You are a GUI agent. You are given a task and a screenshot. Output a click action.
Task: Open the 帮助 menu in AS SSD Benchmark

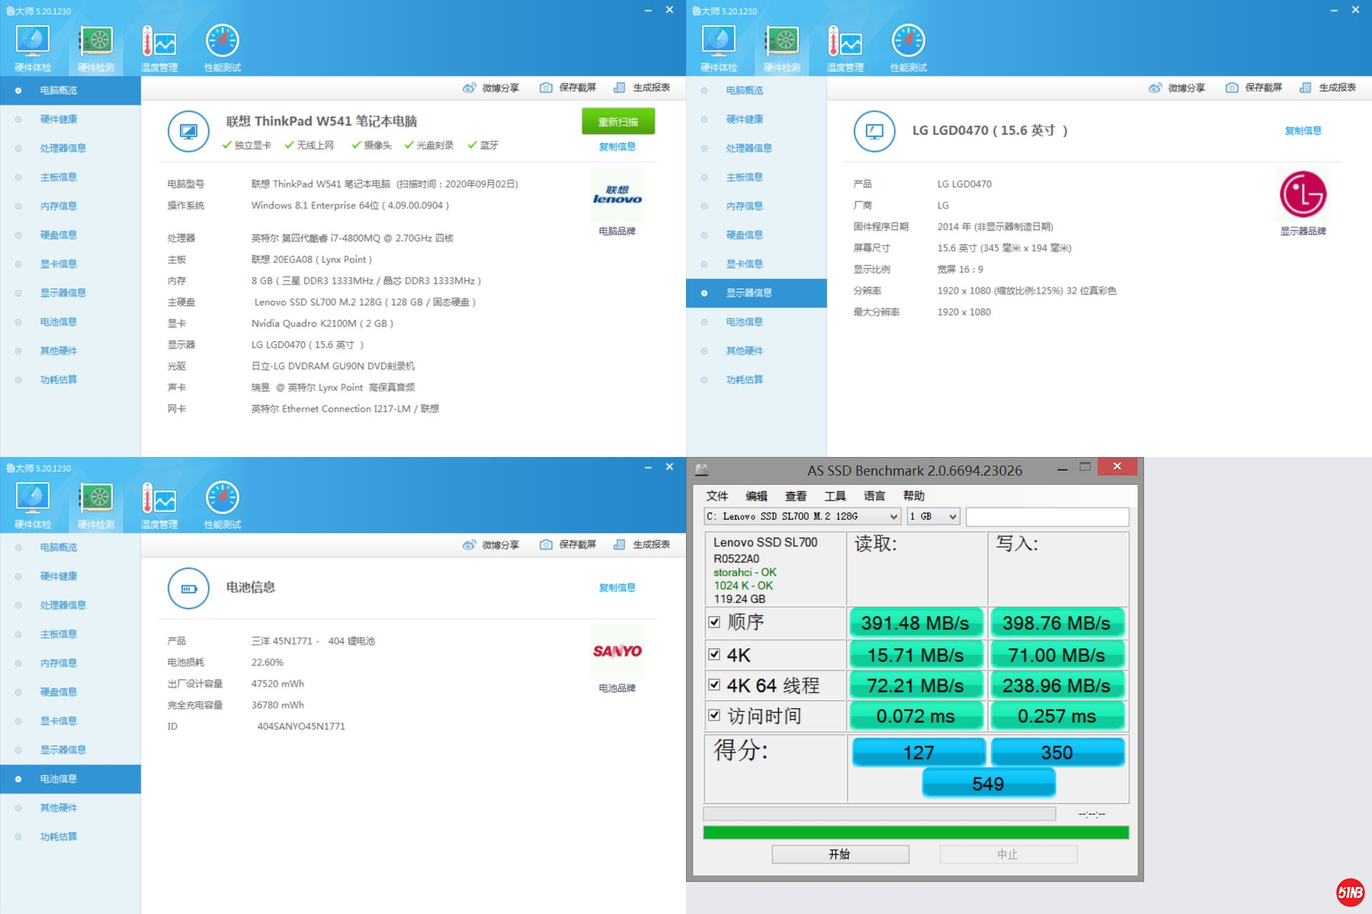point(913,496)
